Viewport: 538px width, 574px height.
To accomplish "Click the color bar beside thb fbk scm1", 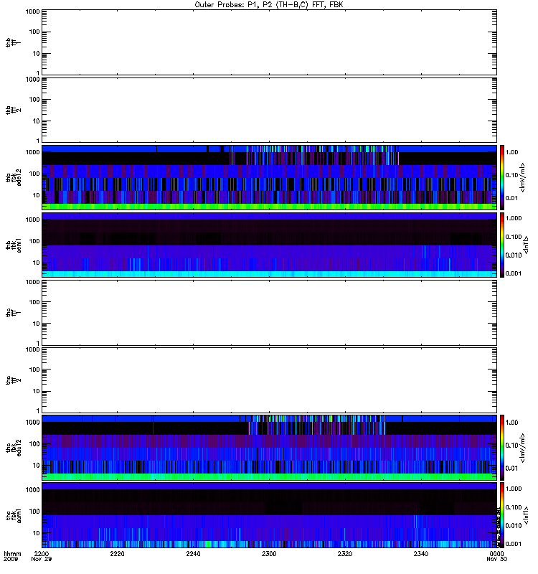I will coord(502,245).
